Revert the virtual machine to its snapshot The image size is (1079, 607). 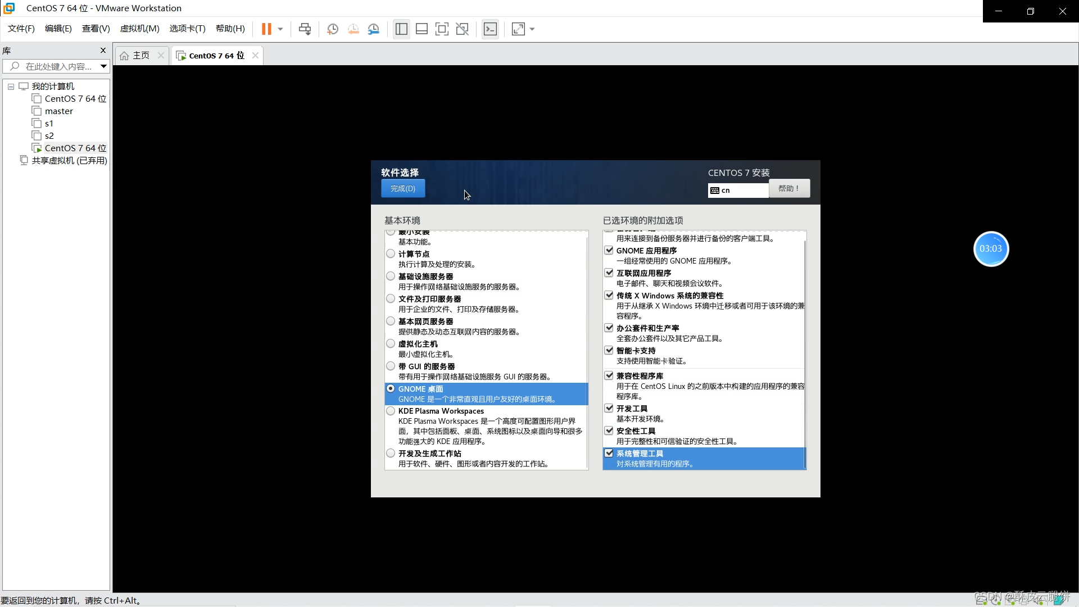click(353, 29)
